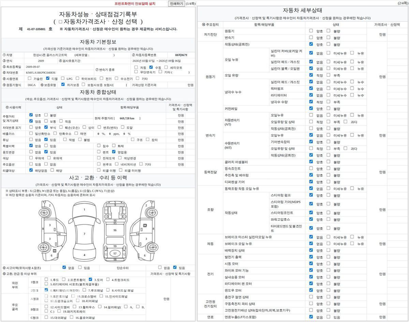Check the 보험사보증 warranty type box
Viewport: 409px width, 322px height.
(x=84, y=84)
